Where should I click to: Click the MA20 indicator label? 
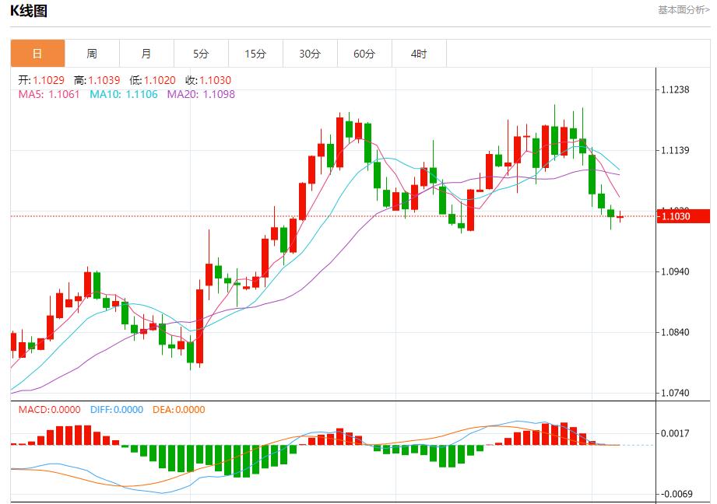coord(200,94)
